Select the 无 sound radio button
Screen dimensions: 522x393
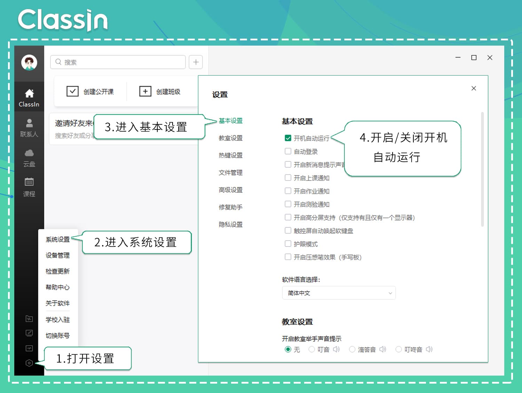click(x=288, y=349)
